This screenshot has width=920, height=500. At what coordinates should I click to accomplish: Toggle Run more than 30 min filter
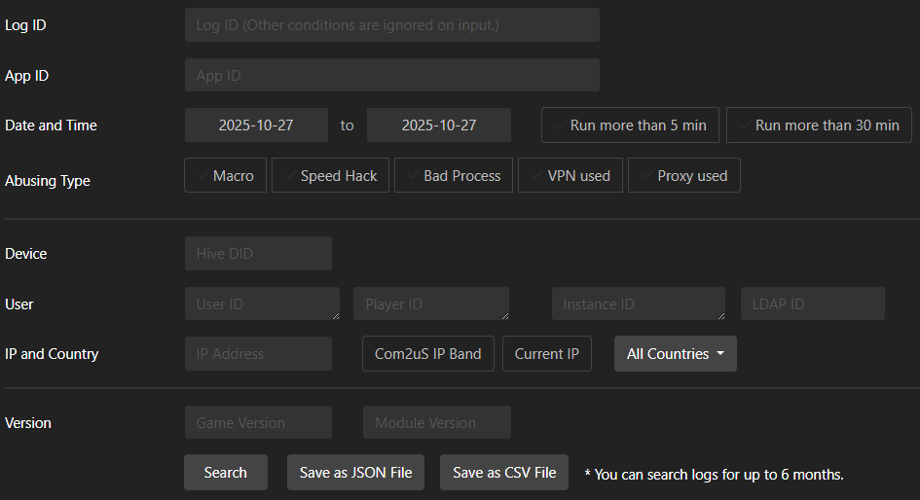[819, 125]
